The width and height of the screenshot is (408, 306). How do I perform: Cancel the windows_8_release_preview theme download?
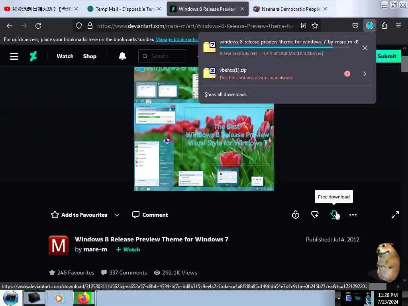point(365,48)
